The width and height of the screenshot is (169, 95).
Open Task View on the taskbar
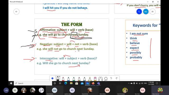pyautogui.click(x=60, y=83)
